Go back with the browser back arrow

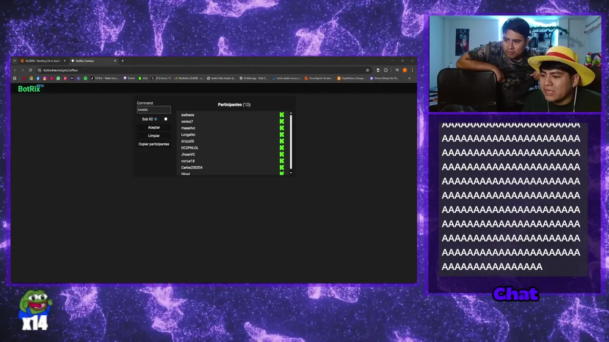coord(15,70)
